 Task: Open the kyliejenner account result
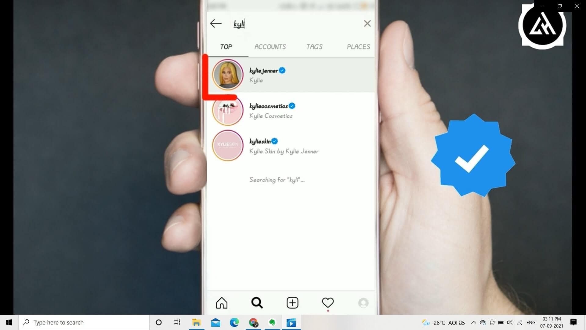264,75
